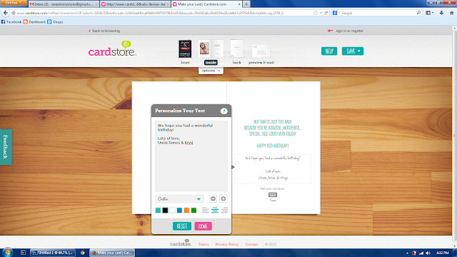Select the teal color swatch
Image resolution: width=457 pixels, height=257 pixels.
pyautogui.click(x=158, y=210)
